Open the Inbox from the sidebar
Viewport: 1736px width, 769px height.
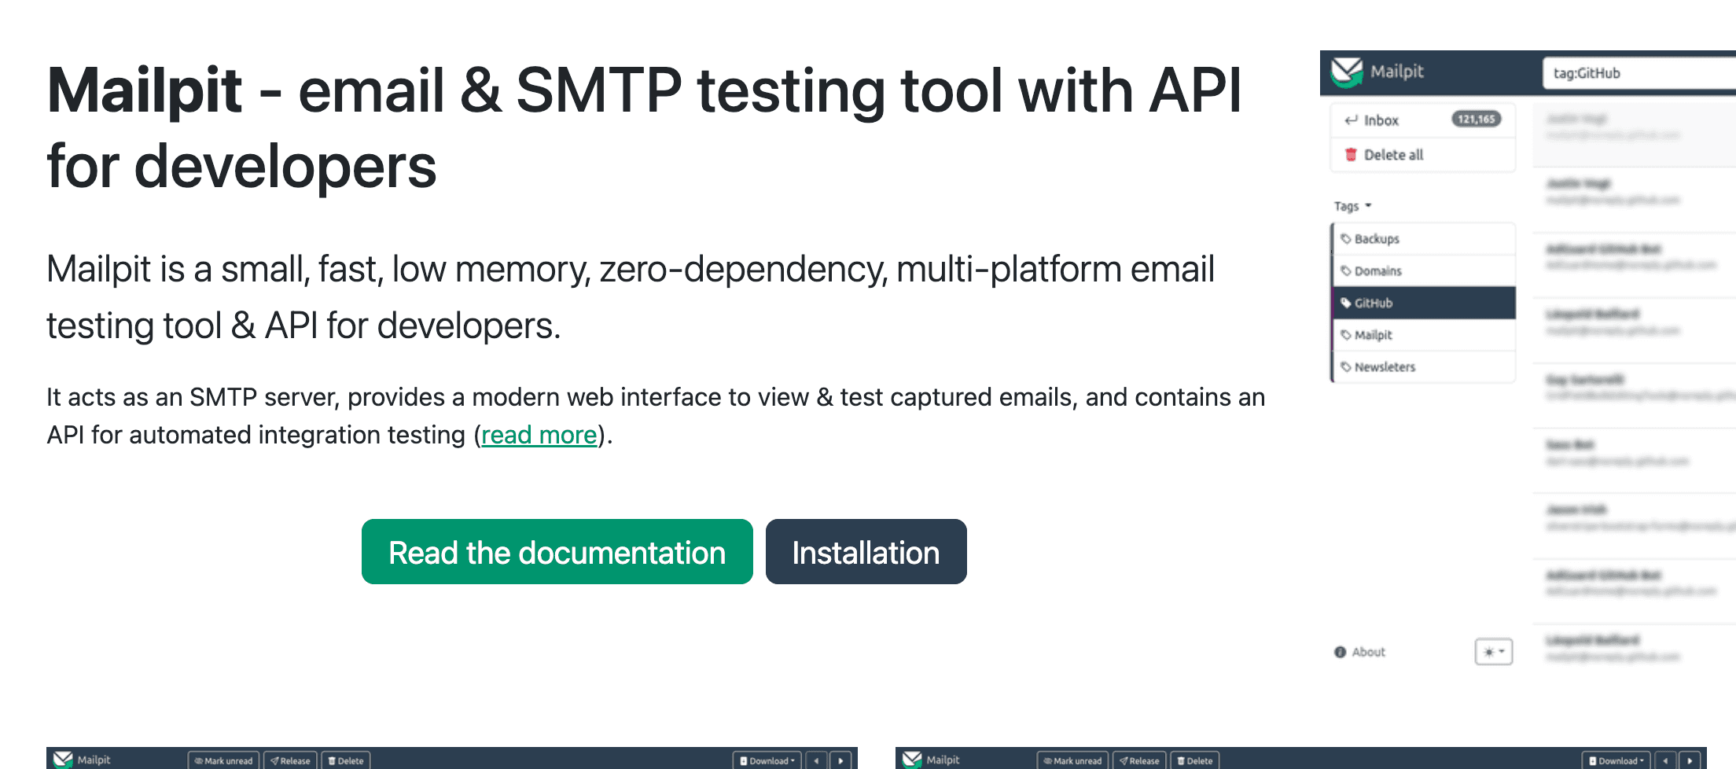tap(1381, 120)
